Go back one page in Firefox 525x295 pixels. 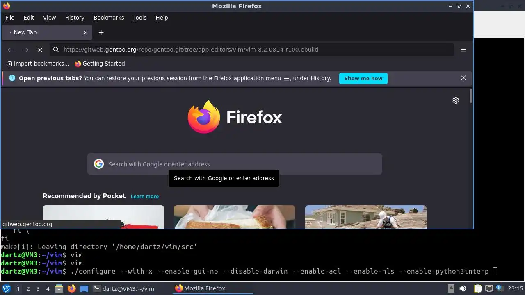click(x=11, y=50)
